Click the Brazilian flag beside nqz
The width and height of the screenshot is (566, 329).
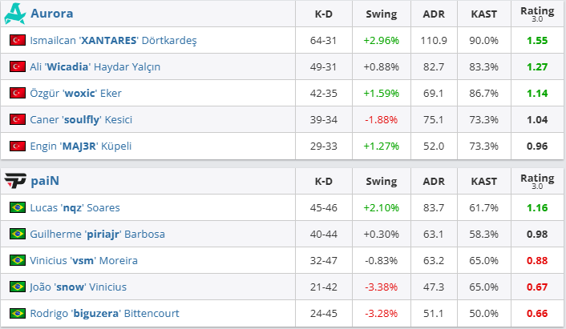17,207
